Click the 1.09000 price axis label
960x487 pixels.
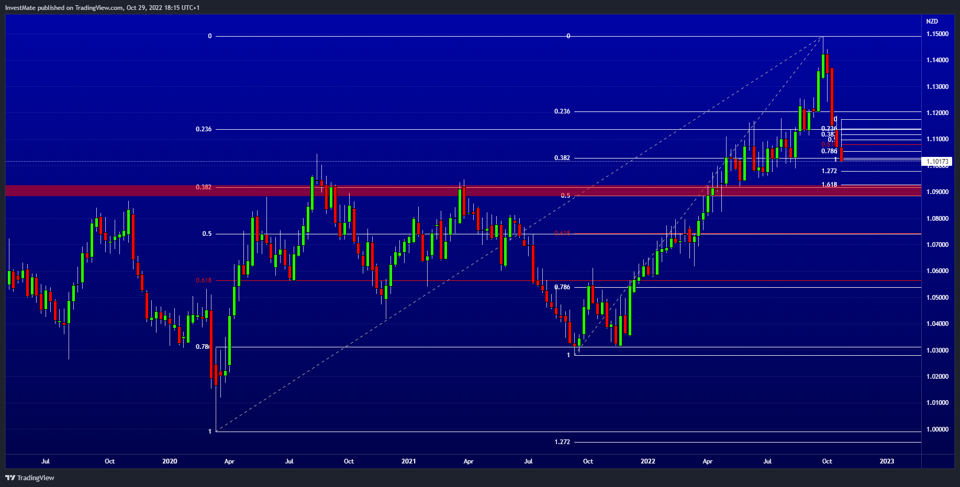937,192
